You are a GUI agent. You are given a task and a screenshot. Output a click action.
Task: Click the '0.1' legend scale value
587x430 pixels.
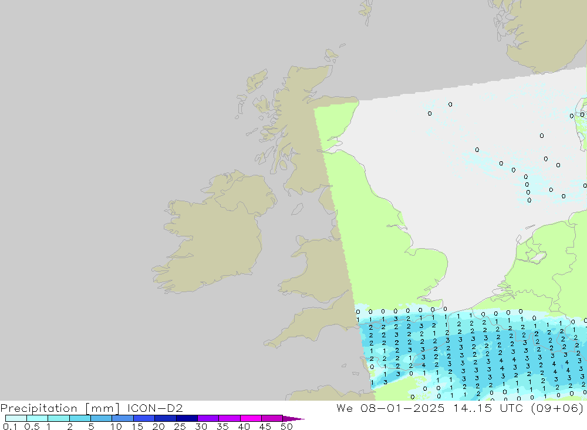click(11, 426)
